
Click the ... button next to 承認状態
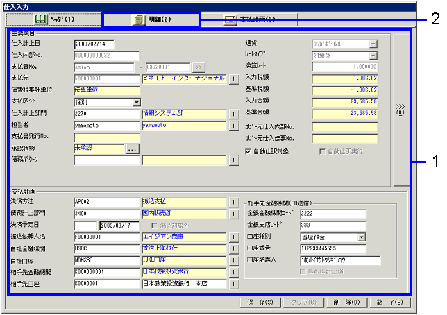tap(133, 148)
